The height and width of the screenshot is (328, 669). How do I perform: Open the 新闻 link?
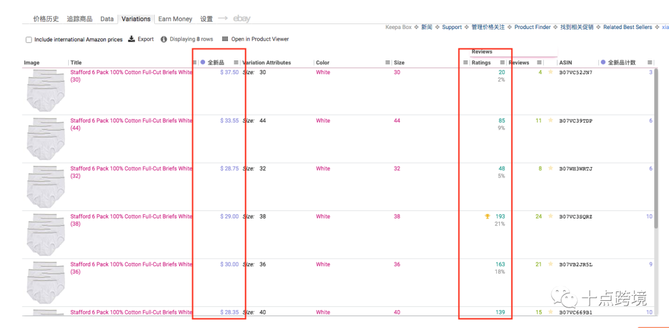(427, 27)
